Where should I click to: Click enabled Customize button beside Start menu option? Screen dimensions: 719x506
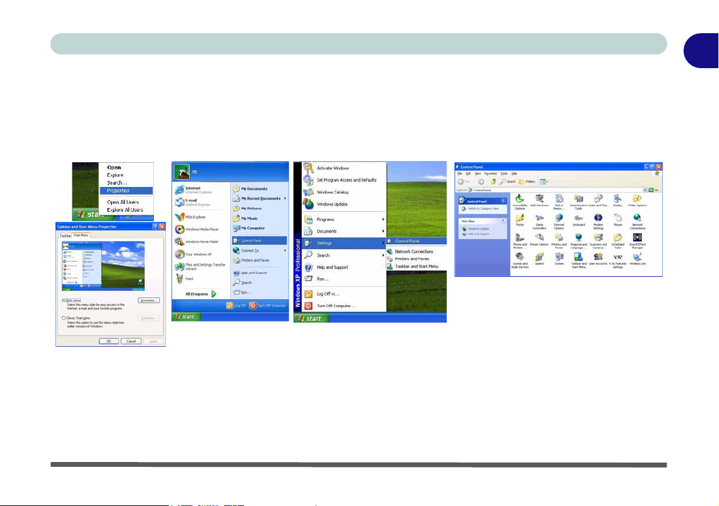pos(149,300)
